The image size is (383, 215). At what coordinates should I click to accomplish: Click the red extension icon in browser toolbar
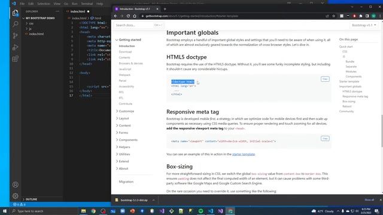(354, 16)
